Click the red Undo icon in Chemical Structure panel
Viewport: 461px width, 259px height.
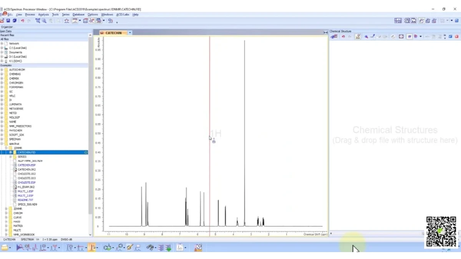click(343, 36)
